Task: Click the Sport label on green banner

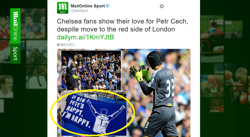Action: pos(15,54)
